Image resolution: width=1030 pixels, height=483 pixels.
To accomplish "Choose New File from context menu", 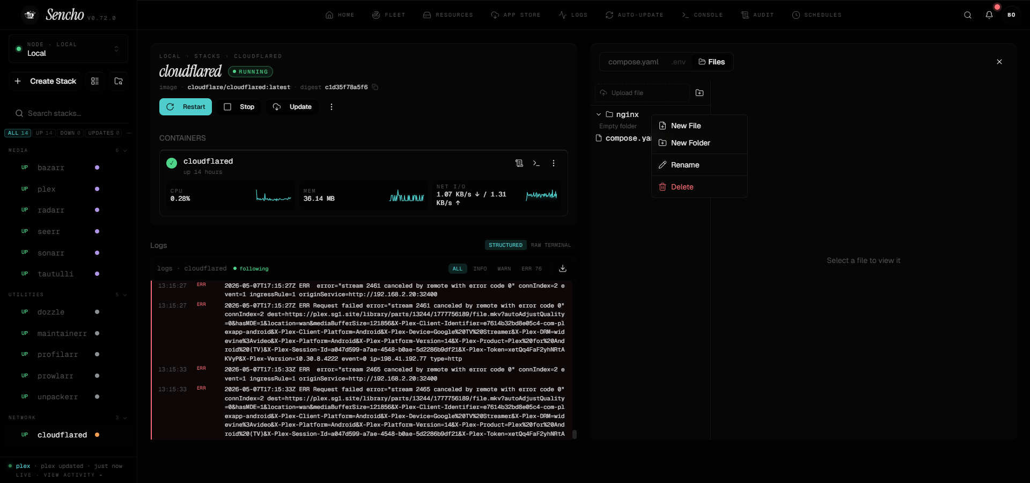I will (700, 126).
